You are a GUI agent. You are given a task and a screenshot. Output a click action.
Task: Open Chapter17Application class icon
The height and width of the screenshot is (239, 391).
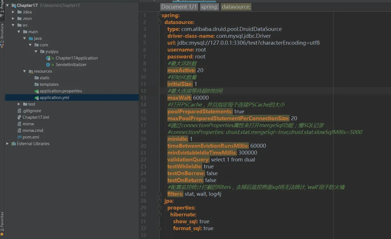[48, 58]
